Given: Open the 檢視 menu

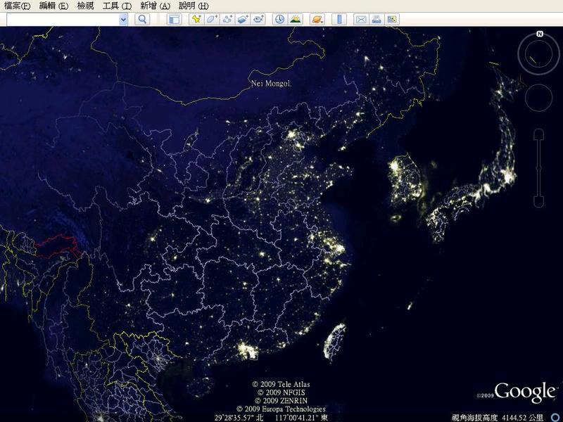Looking at the screenshot, I should [x=85, y=6].
